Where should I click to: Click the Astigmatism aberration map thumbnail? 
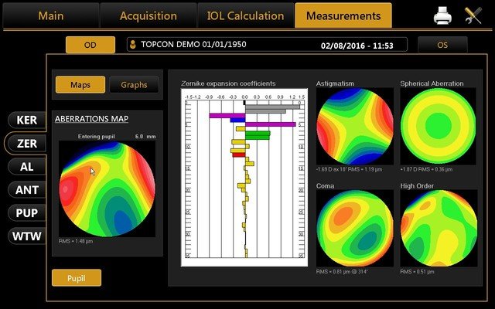[354, 126]
